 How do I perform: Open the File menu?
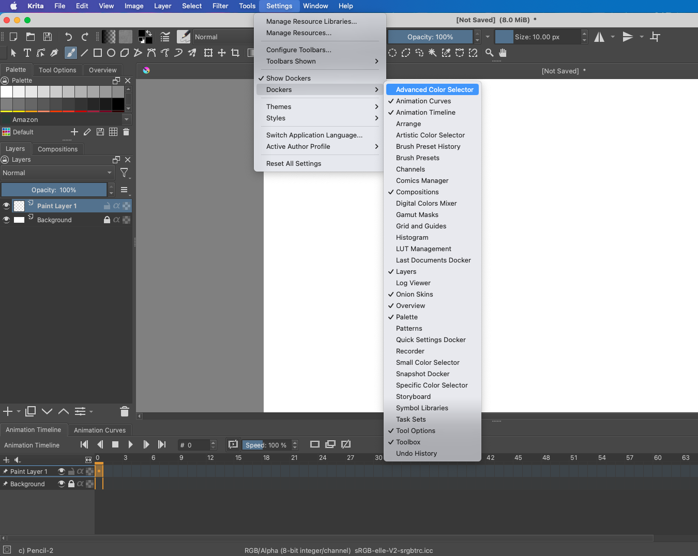click(x=60, y=6)
